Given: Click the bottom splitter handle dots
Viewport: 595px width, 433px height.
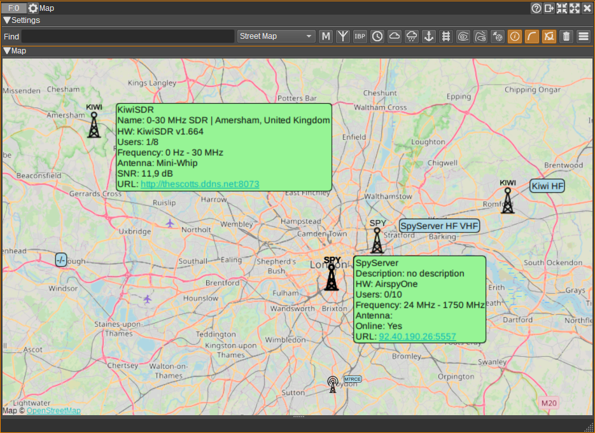Looking at the screenshot, I should pyautogui.click(x=298, y=416).
